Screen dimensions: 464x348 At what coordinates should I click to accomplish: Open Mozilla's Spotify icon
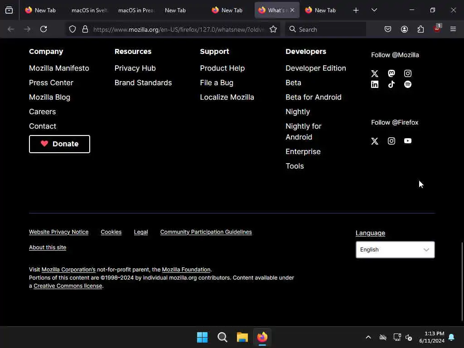(x=407, y=84)
